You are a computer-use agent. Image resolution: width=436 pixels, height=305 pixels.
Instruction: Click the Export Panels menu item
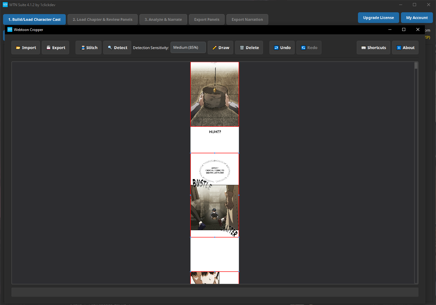[x=206, y=19]
